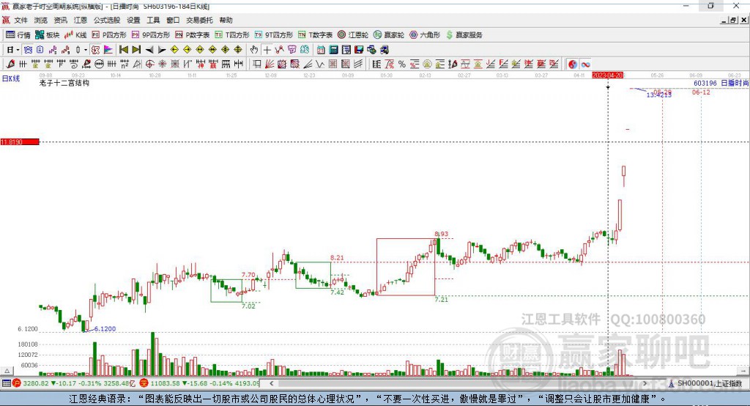750x406 pixels.
Task: Open the T数字表 tool
Action: pyautogui.click(x=315, y=35)
